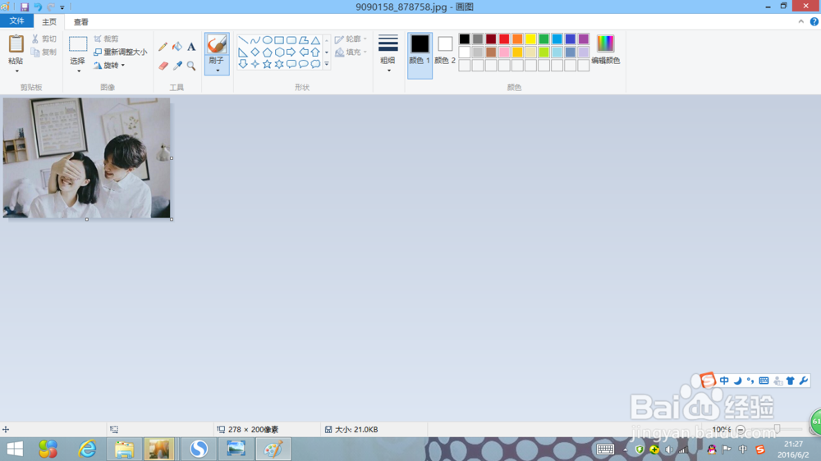This screenshot has width=821, height=461.
Task: Select the Pencil tool
Action: (x=163, y=47)
